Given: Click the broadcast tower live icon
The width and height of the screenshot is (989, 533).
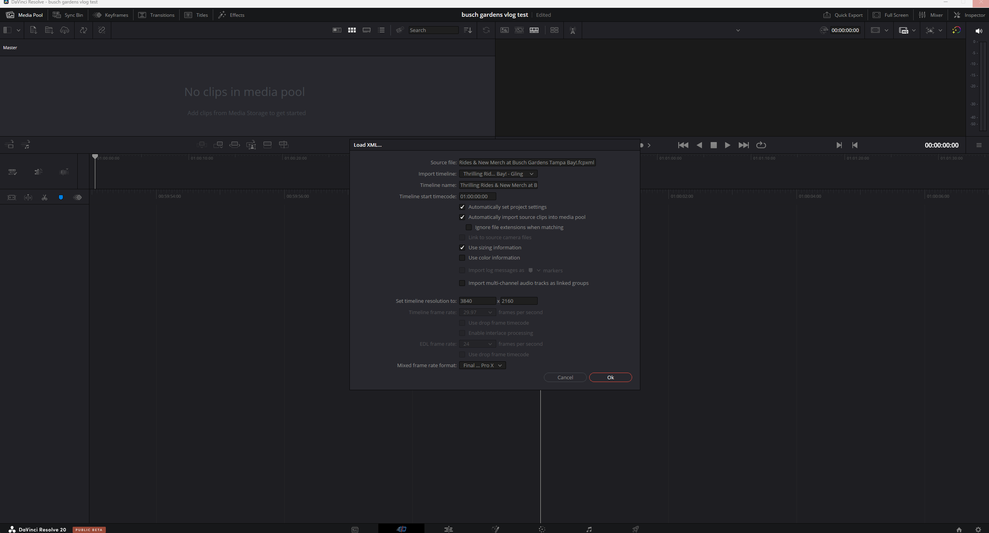Looking at the screenshot, I should click(573, 30).
